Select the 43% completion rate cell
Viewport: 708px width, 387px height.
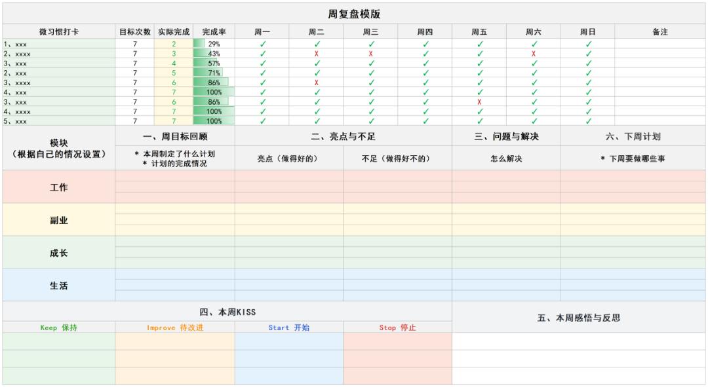(214, 54)
